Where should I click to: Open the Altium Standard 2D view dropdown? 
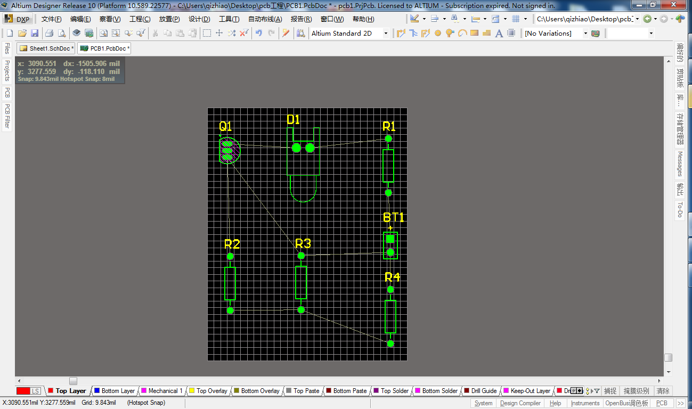tap(386, 33)
